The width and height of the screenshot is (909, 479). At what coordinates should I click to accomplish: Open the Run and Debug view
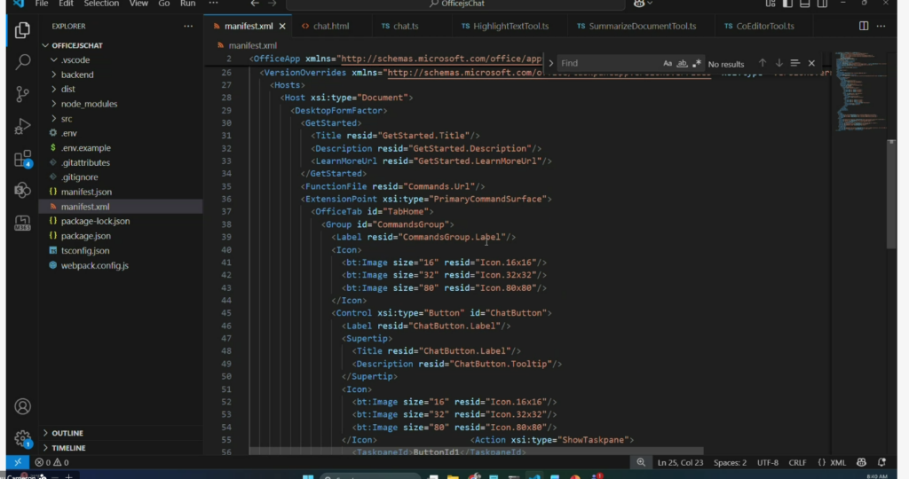[x=23, y=127]
